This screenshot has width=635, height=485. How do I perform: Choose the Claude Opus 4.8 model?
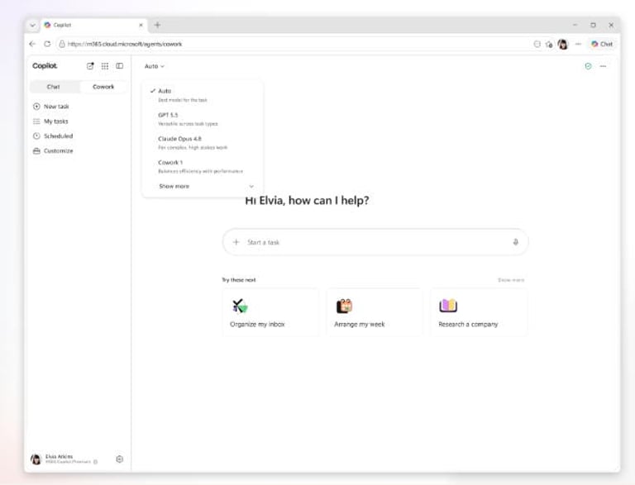tap(203, 142)
